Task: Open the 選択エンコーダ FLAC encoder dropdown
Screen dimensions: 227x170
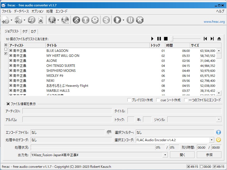Action: tap(212, 140)
